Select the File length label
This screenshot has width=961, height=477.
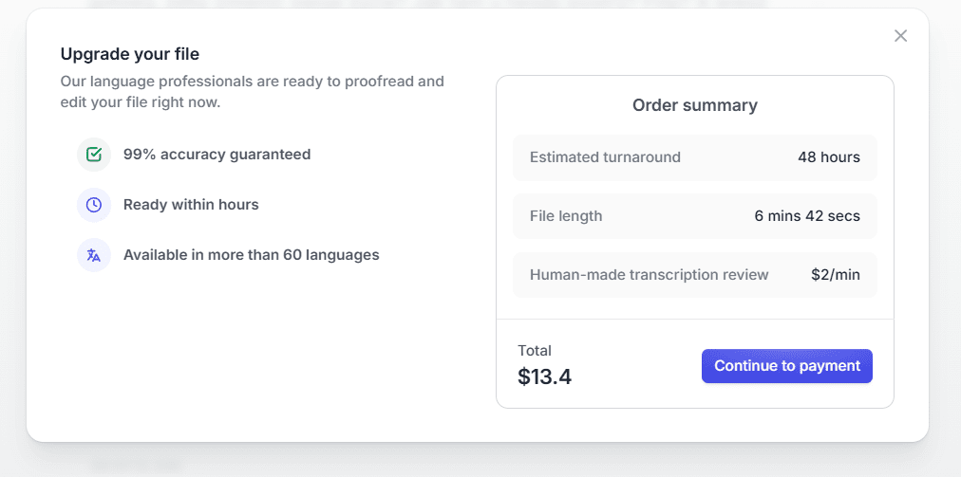[566, 216]
